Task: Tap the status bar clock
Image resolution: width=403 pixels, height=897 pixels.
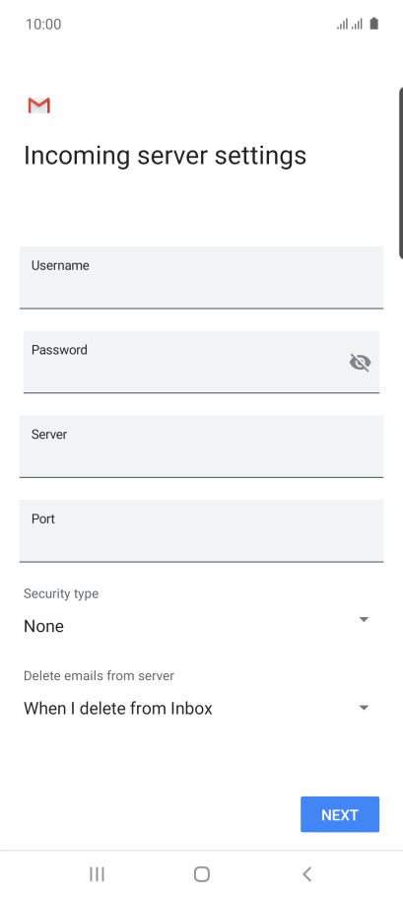Action: 43,24
